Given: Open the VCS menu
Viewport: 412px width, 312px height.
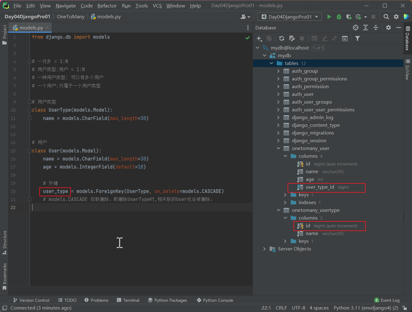Looking at the screenshot, I should click(x=157, y=6).
